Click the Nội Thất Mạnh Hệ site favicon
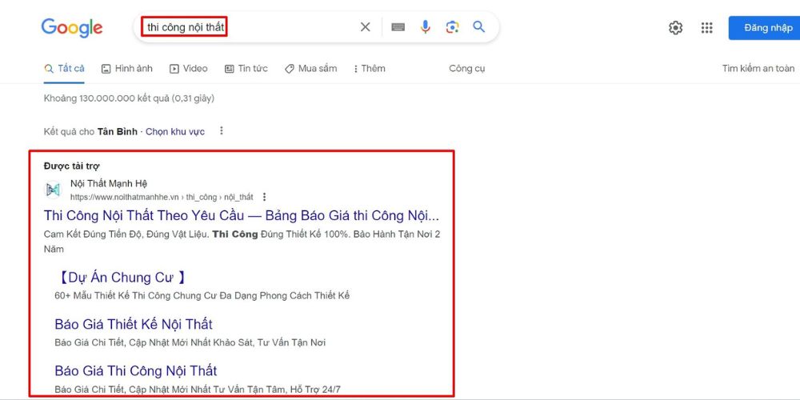 coord(53,190)
